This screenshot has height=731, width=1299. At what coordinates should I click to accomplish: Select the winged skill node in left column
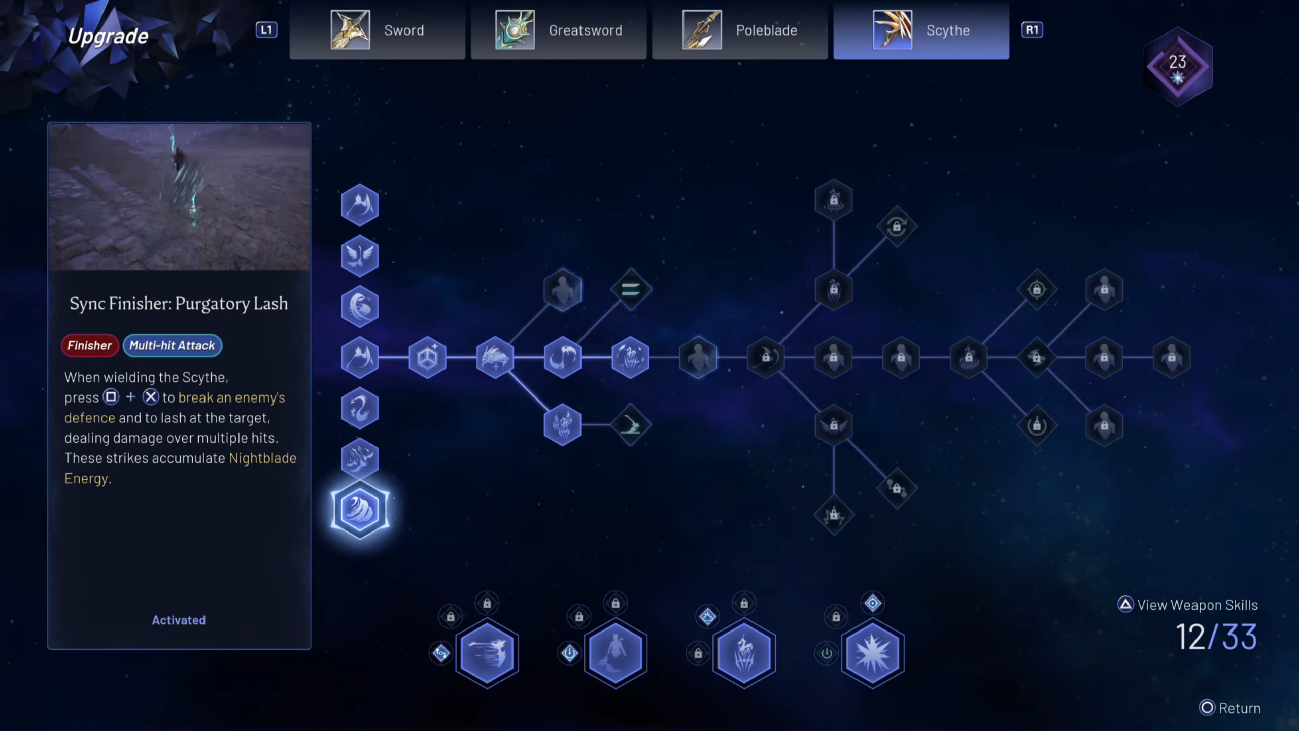(x=360, y=256)
